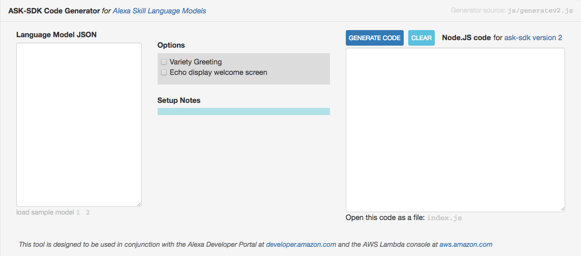Load sample model 2

coord(88,212)
